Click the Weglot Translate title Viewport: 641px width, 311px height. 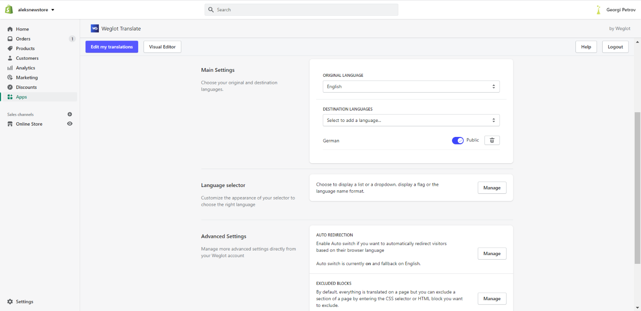click(x=121, y=29)
